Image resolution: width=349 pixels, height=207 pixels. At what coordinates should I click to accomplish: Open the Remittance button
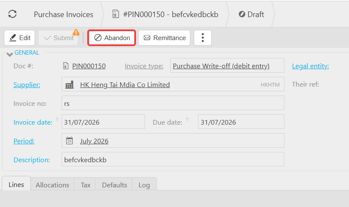[x=164, y=38]
